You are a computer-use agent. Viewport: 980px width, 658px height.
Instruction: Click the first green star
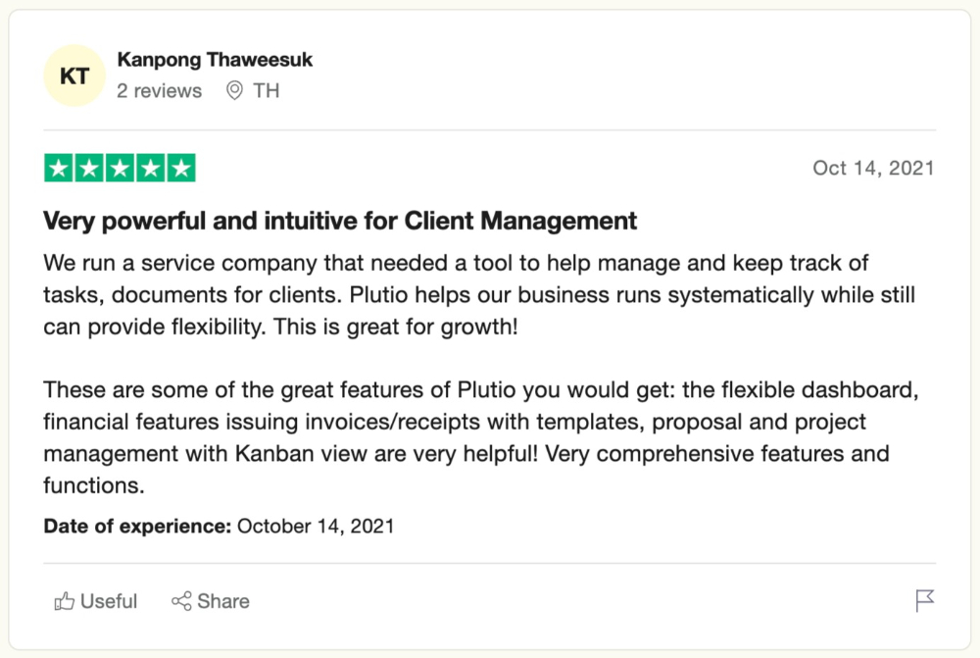coord(59,168)
